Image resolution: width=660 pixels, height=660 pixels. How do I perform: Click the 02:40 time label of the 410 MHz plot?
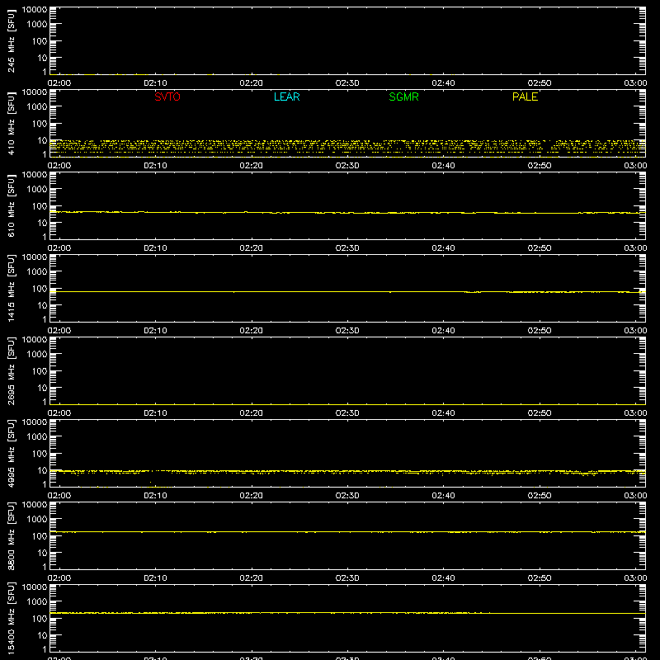(x=443, y=166)
